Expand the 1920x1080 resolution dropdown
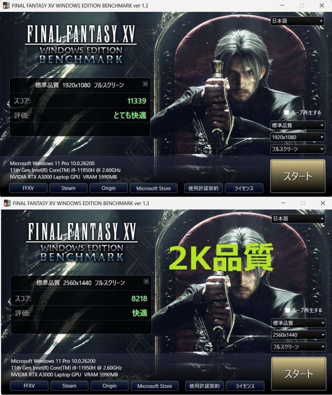332x395 pixels. tap(298, 137)
